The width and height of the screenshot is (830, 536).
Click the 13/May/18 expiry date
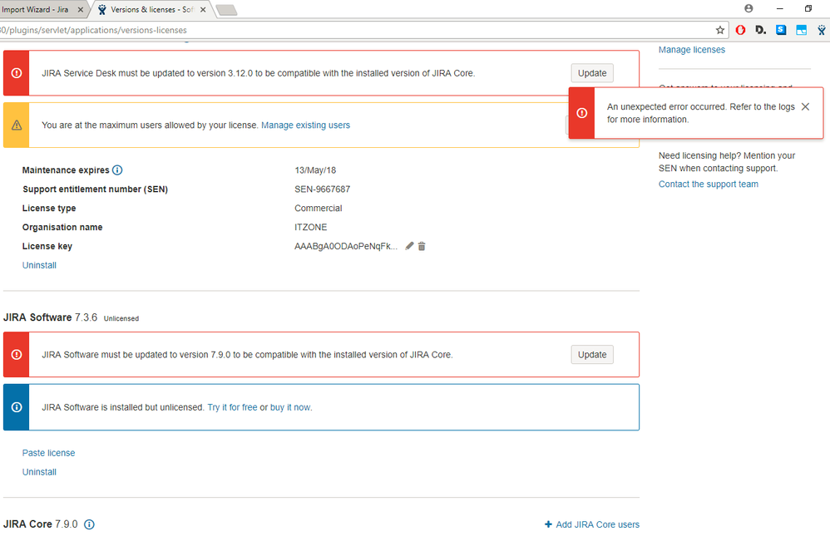pyautogui.click(x=315, y=170)
